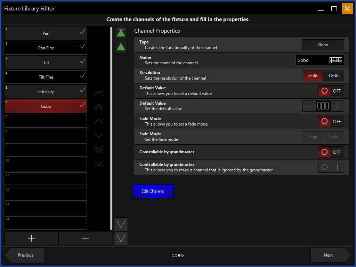Image resolution: width=356 pixels, height=267 pixels.
Task: Toggle the first Default Value OFF switch
Action: click(331, 91)
